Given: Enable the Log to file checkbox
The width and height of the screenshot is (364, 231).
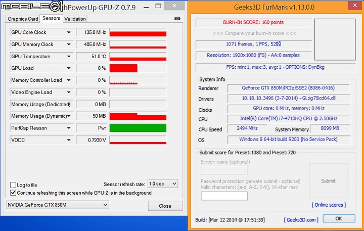Looking at the screenshot, I should (x=13, y=185).
